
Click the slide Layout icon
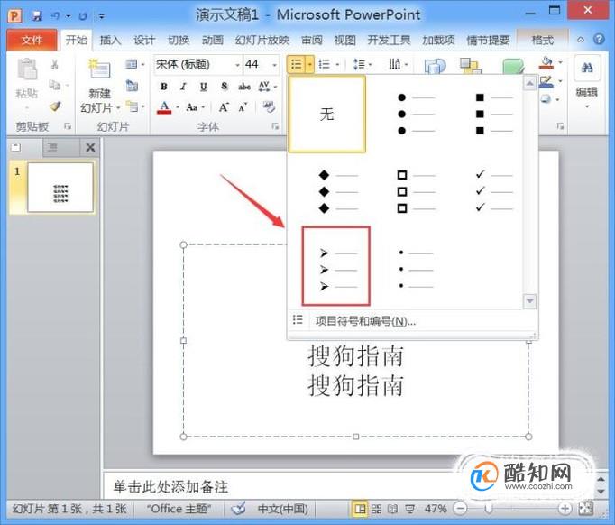[132, 64]
